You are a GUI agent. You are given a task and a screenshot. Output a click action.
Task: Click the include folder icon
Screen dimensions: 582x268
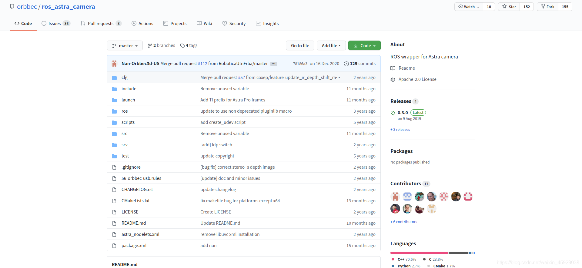[114, 89]
